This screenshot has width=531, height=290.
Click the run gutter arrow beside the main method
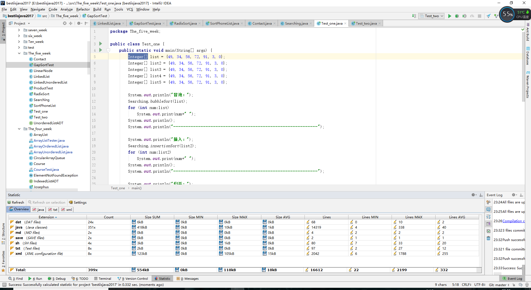[x=101, y=50]
